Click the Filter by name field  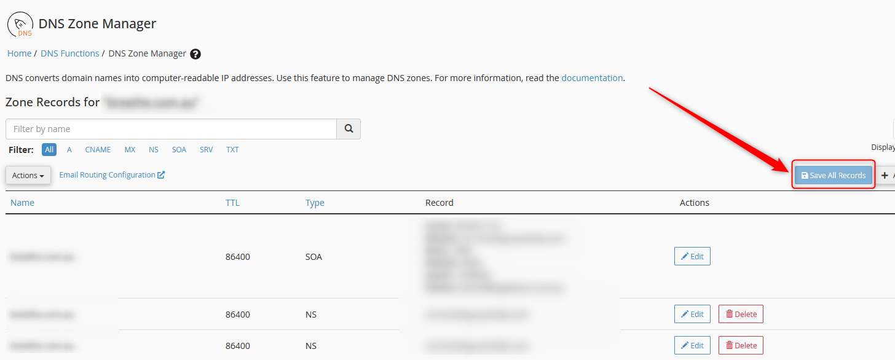(171, 129)
